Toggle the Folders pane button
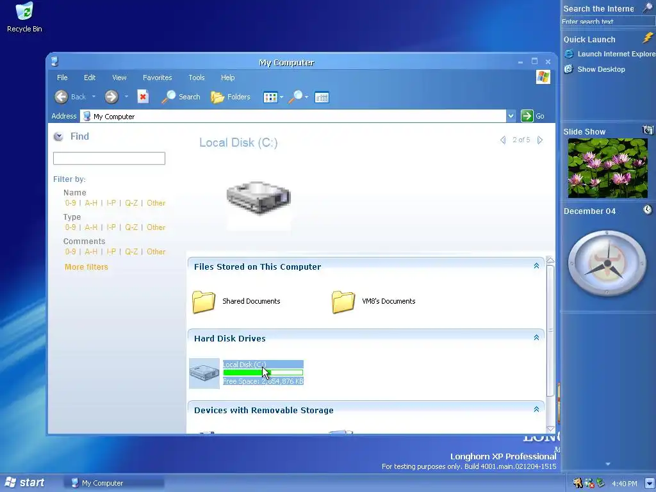Image resolution: width=656 pixels, height=492 pixels. coord(231,97)
